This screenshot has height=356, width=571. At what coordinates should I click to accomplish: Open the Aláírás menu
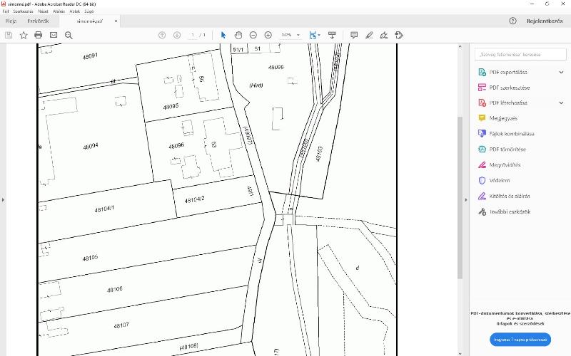tap(59, 11)
